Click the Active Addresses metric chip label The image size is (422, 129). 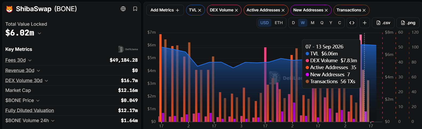(x=263, y=10)
